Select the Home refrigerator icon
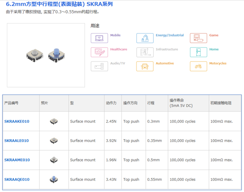 tap(198, 52)
